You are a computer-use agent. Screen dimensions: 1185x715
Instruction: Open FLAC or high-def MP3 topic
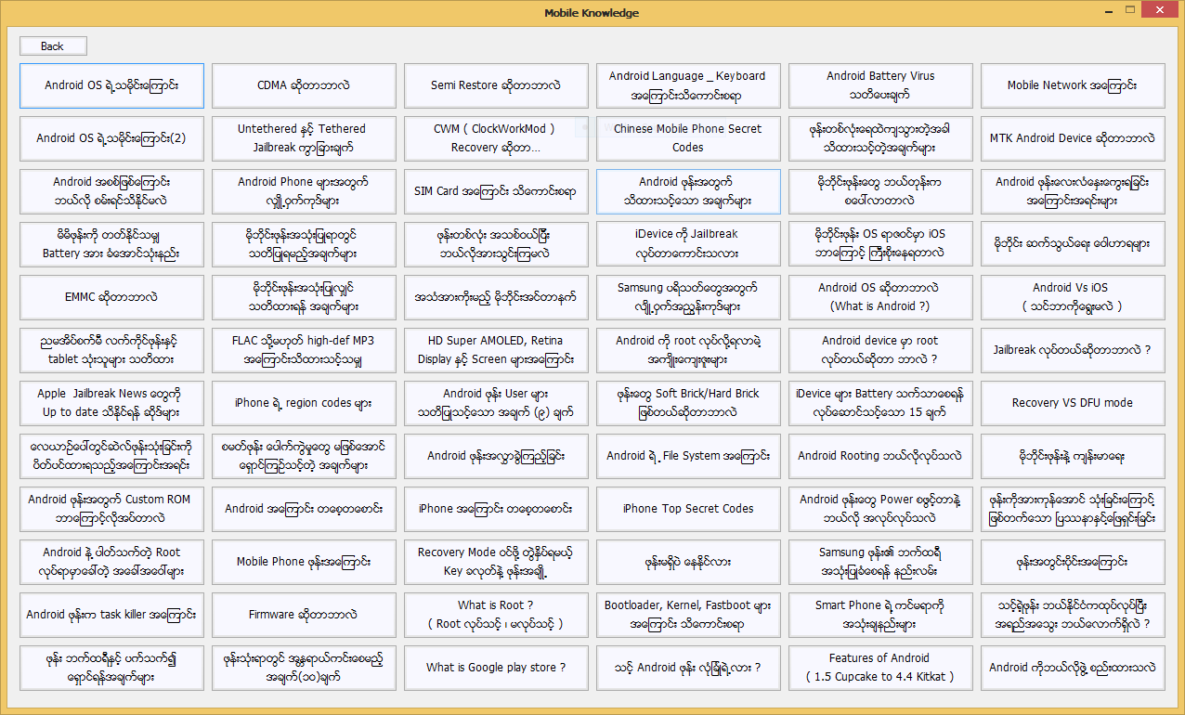[x=304, y=350]
